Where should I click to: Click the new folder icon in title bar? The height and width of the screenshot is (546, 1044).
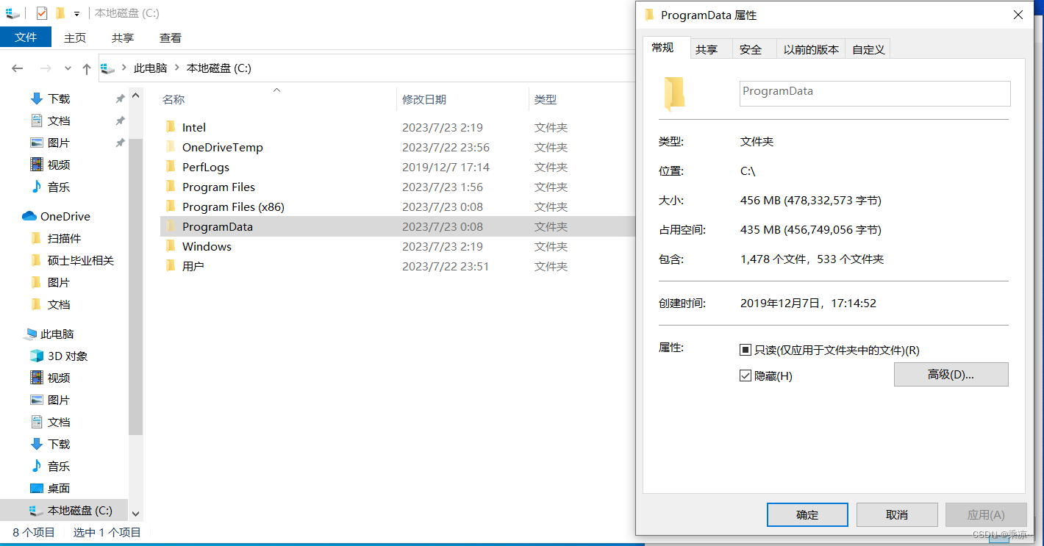60,13
